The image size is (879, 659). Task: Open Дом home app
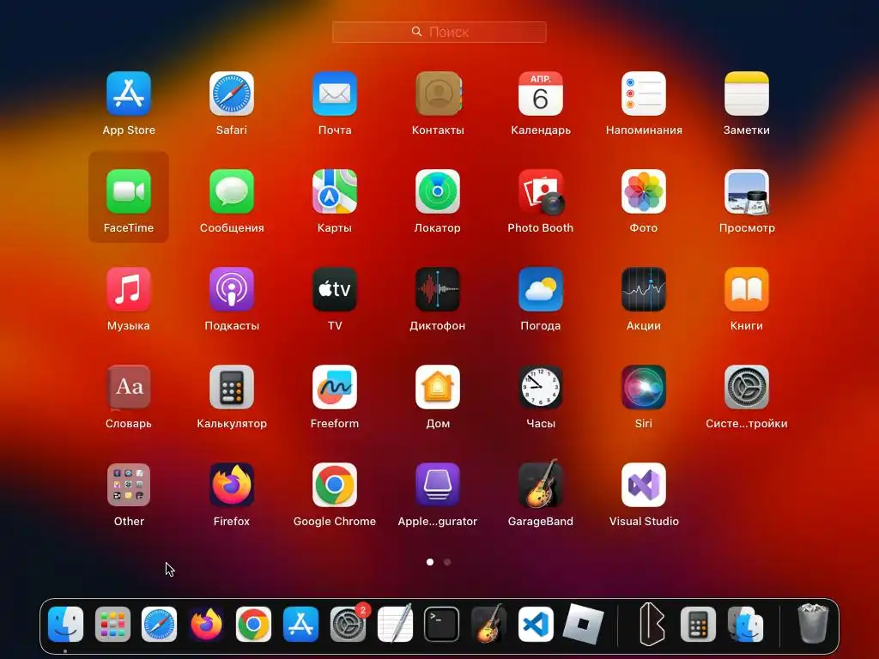point(438,387)
